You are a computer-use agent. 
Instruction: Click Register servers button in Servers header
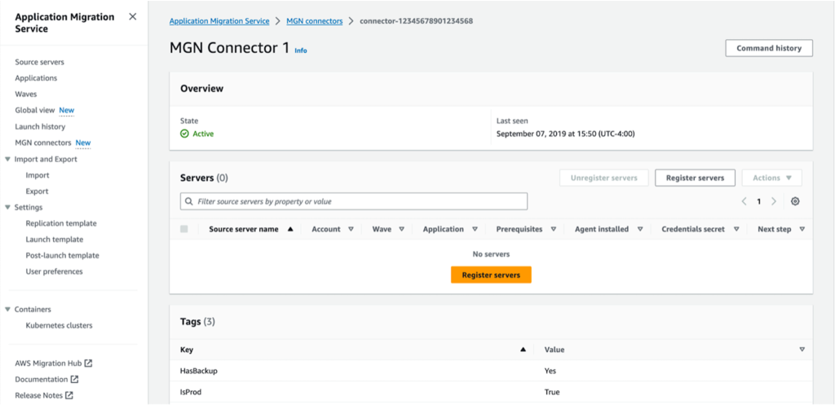(695, 178)
